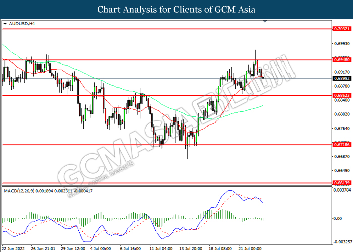
Task: Click the 0.68020 price axis value
Action: point(342,114)
